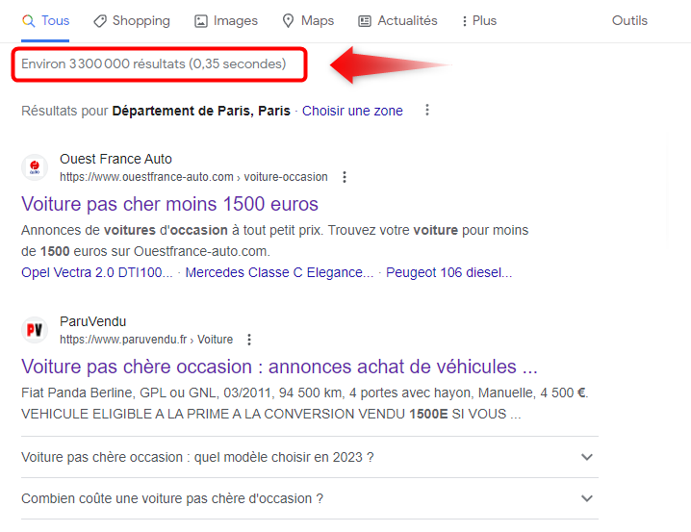Screen dimensions: 691x532
Task: Click the Shopping tag icon
Action: click(100, 21)
